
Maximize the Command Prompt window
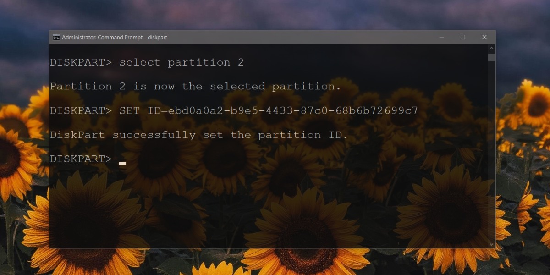(463, 38)
